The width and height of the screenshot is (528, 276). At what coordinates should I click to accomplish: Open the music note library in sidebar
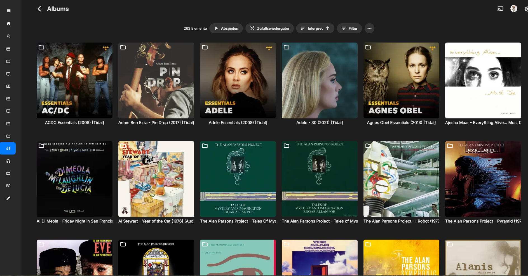click(8, 86)
